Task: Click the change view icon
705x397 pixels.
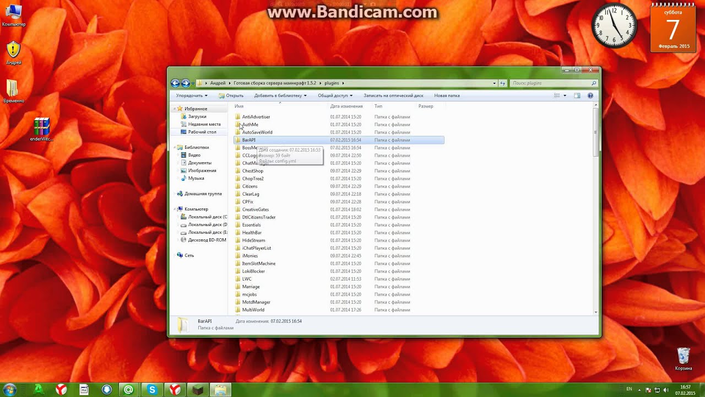Action: 557,95
